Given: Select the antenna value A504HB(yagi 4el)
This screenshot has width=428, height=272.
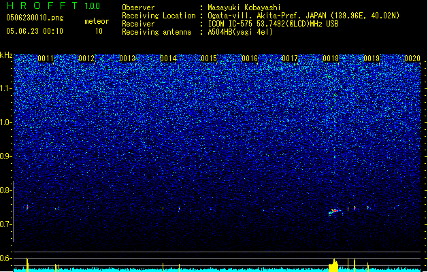Looking at the screenshot, I should 240,32.
